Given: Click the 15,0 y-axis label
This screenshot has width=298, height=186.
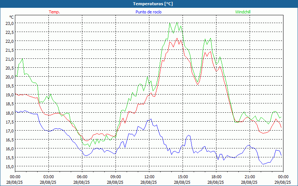Looking at the screenshot, I should (x=10, y=166).
